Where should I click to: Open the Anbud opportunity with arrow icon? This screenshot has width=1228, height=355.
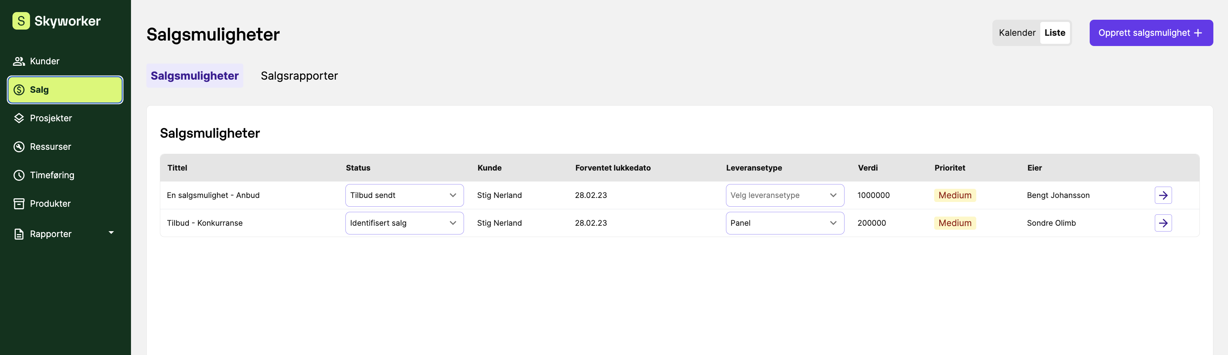[x=1163, y=195]
